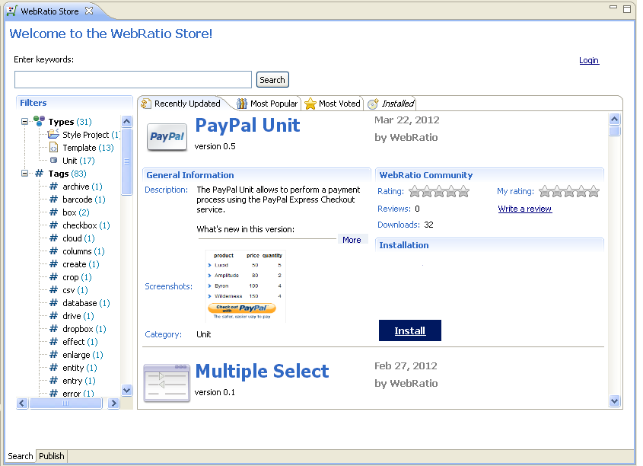Screen dimensions: 643x466
Task: Click the Search button
Action: pyautogui.click(x=272, y=80)
